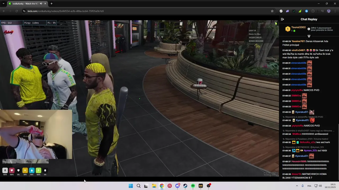
Task: Open viraXx3487 username in chat
Action: [298, 50]
